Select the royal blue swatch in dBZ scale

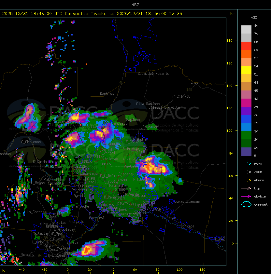(246, 119)
